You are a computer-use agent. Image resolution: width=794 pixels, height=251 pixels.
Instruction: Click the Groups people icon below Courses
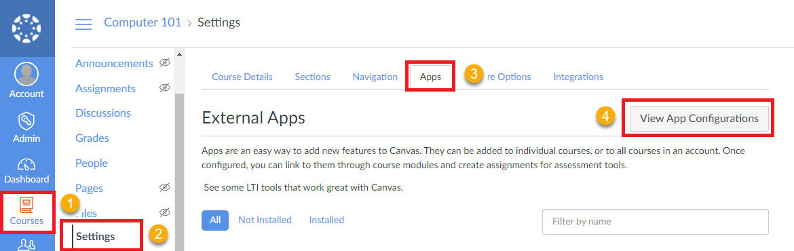[26, 244]
